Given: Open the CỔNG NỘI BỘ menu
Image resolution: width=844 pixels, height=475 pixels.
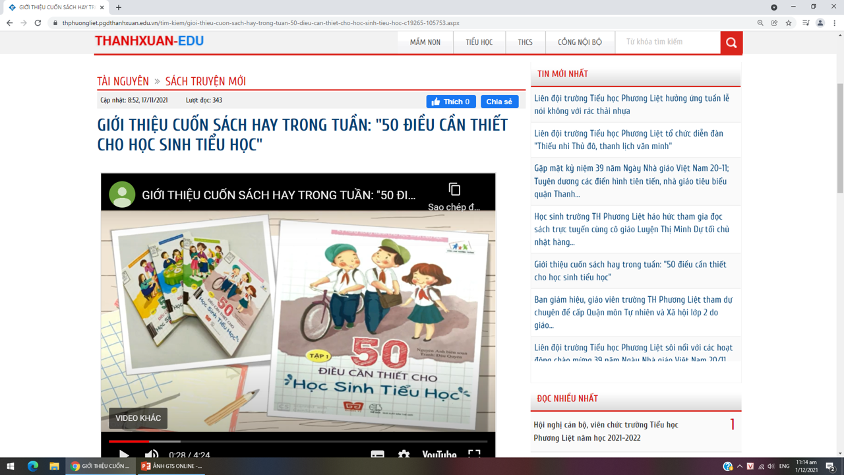Looking at the screenshot, I should pos(580,42).
